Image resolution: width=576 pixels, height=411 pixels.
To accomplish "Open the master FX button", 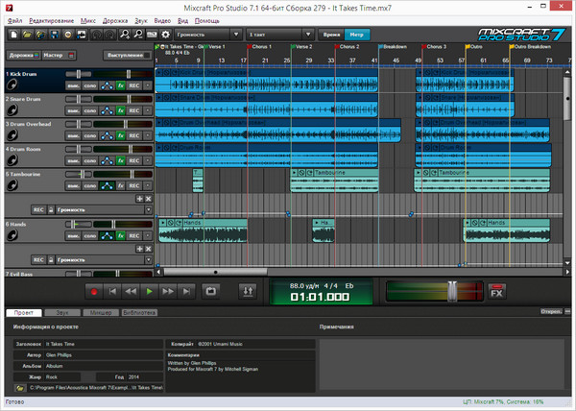I will coord(496,293).
